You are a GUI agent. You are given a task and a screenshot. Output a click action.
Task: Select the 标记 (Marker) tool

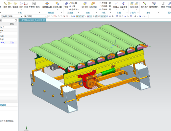pyautogui.click(x=21, y=5)
